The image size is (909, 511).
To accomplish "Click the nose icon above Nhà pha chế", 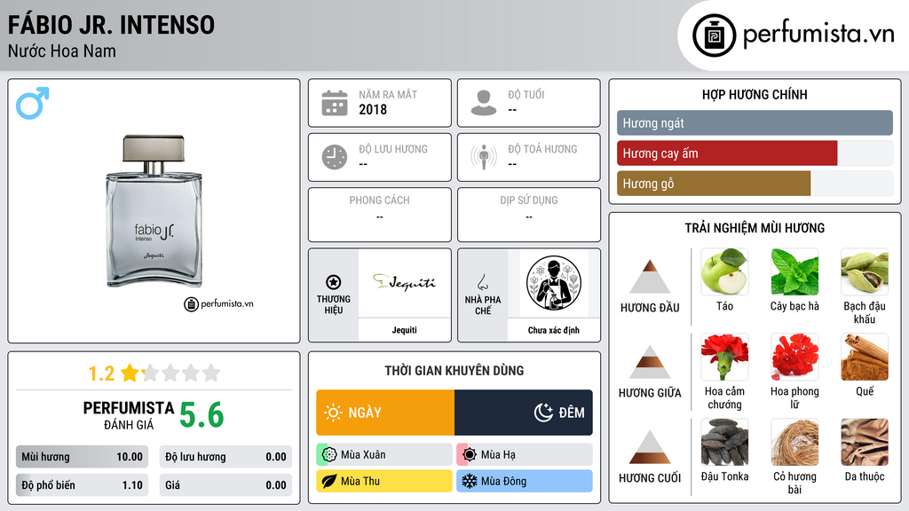I will tap(482, 282).
